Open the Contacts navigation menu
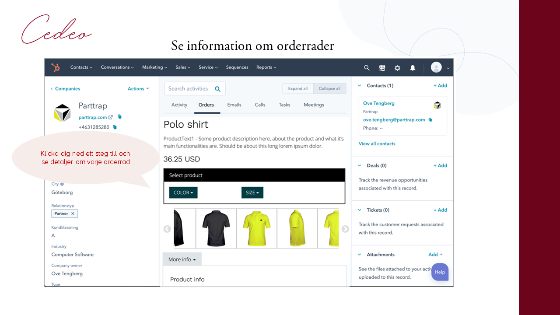 81,67
